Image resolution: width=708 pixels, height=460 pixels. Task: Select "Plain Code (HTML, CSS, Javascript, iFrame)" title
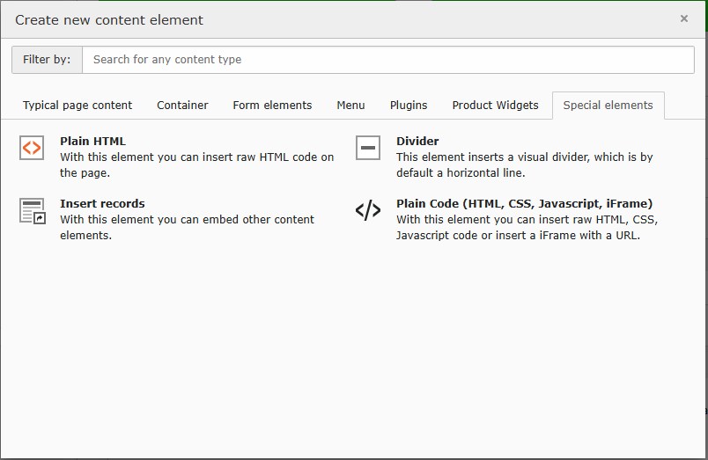click(x=524, y=203)
